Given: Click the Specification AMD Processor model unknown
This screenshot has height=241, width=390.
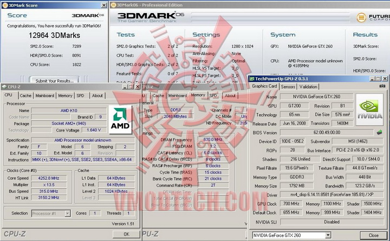Looking at the screenshot, I should [83, 140].
